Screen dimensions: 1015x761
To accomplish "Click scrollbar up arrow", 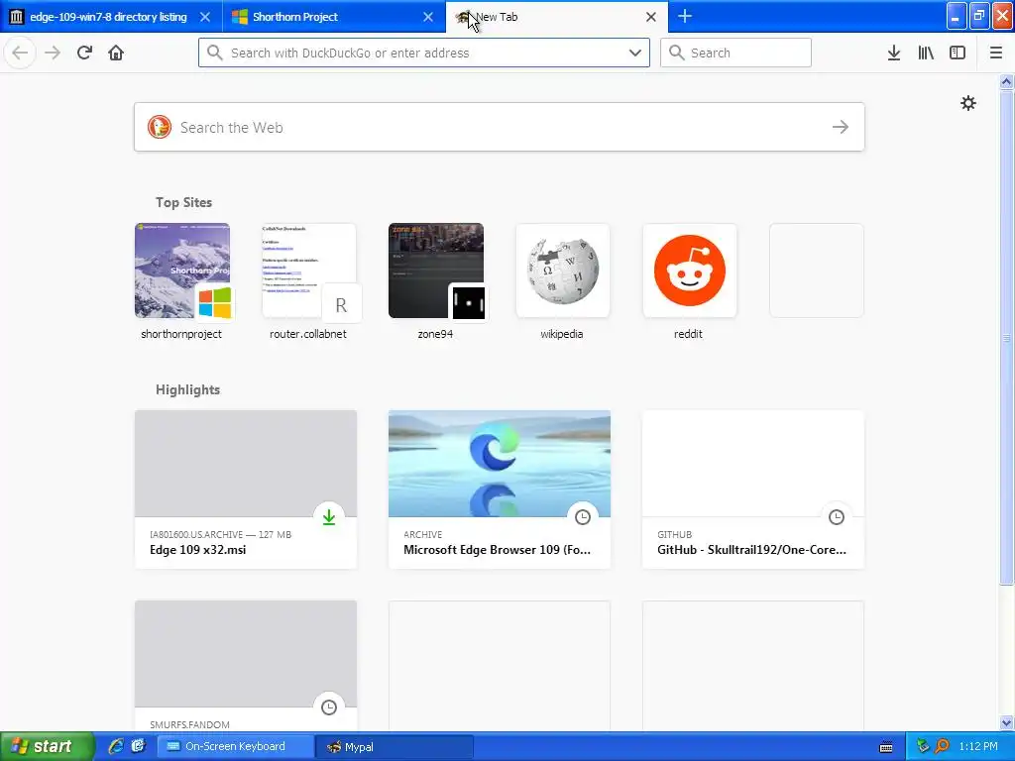I will pos(1007,81).
